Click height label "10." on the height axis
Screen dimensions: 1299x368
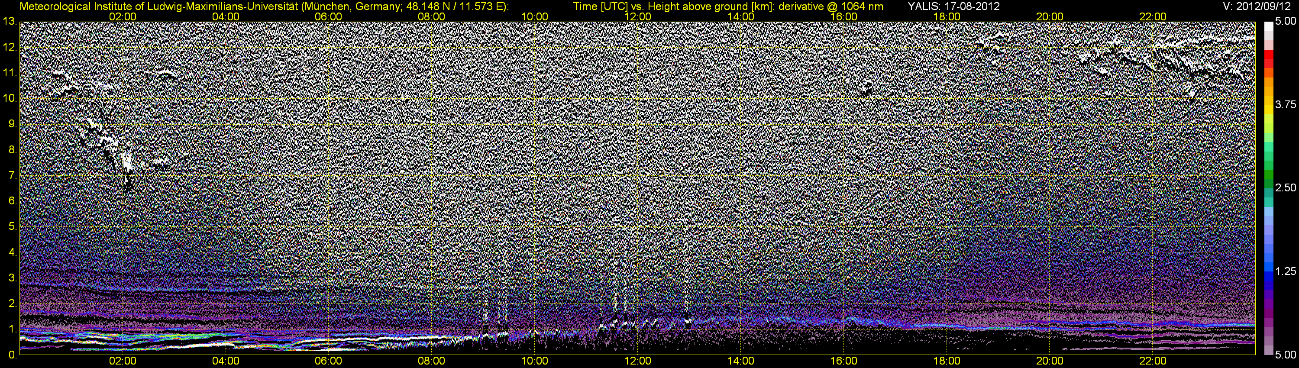click(x=10, y=98)
